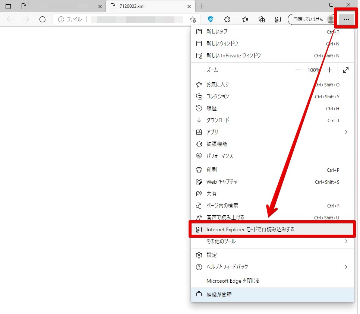Open 履歴 menu item
The height and width of the screenshot is (314, 360).
point(272,108)
